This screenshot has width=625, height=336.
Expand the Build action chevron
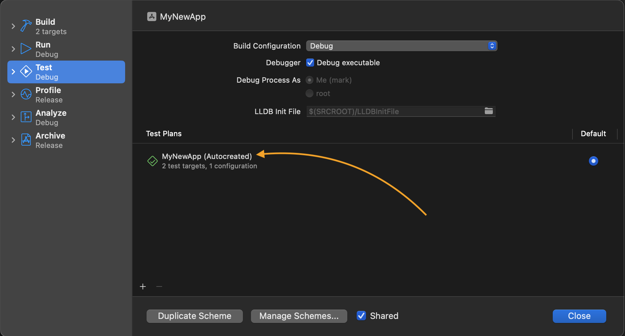pyautogui.click(x=13, y=26)
